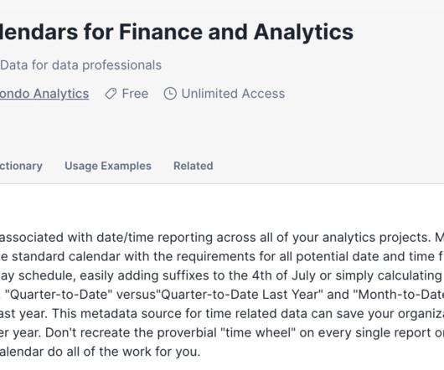Open the Related tab
This screenshot has width=444, height=370.
point(194,166)
